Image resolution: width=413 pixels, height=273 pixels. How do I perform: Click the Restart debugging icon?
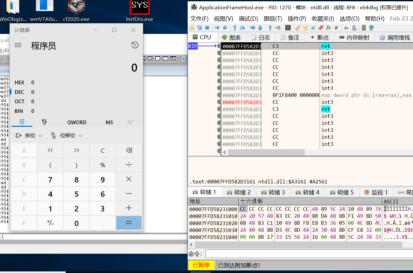[x=199, y=27]
